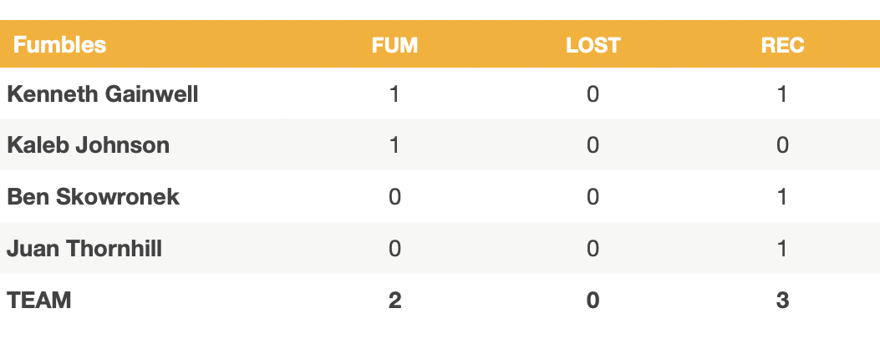Open Kenneth Gainwell's player link
Viewport: 880px width, 349px height.
(103, 94)
